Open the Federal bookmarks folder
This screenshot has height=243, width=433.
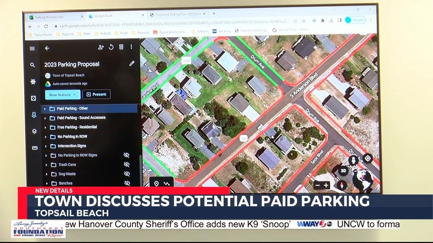103,33
